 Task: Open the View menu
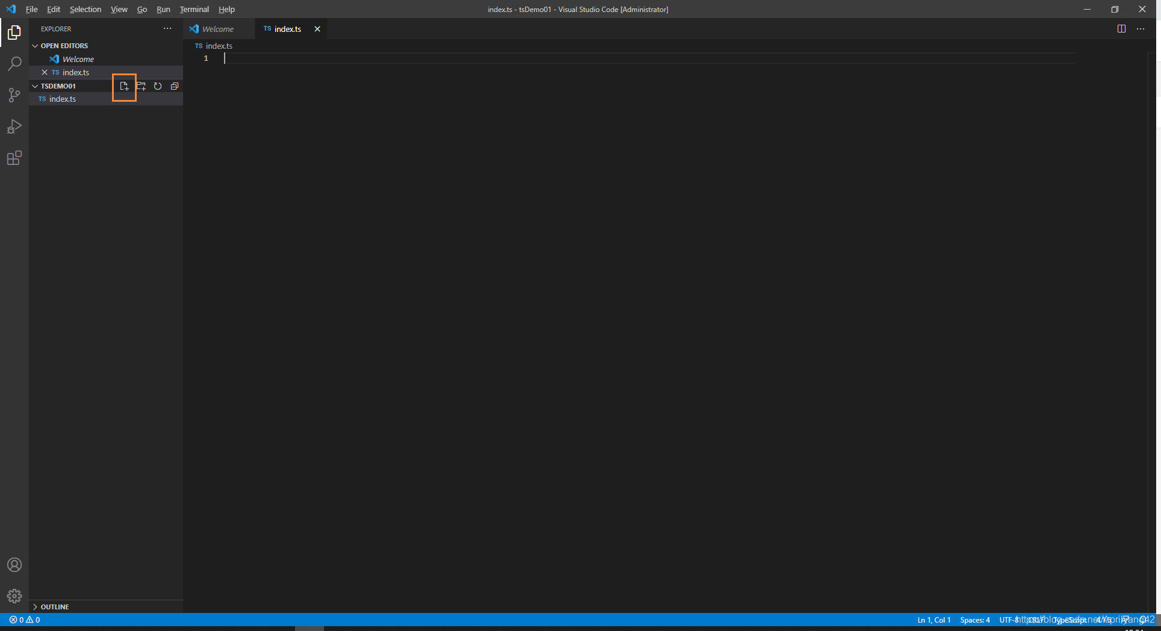[119, 9]
